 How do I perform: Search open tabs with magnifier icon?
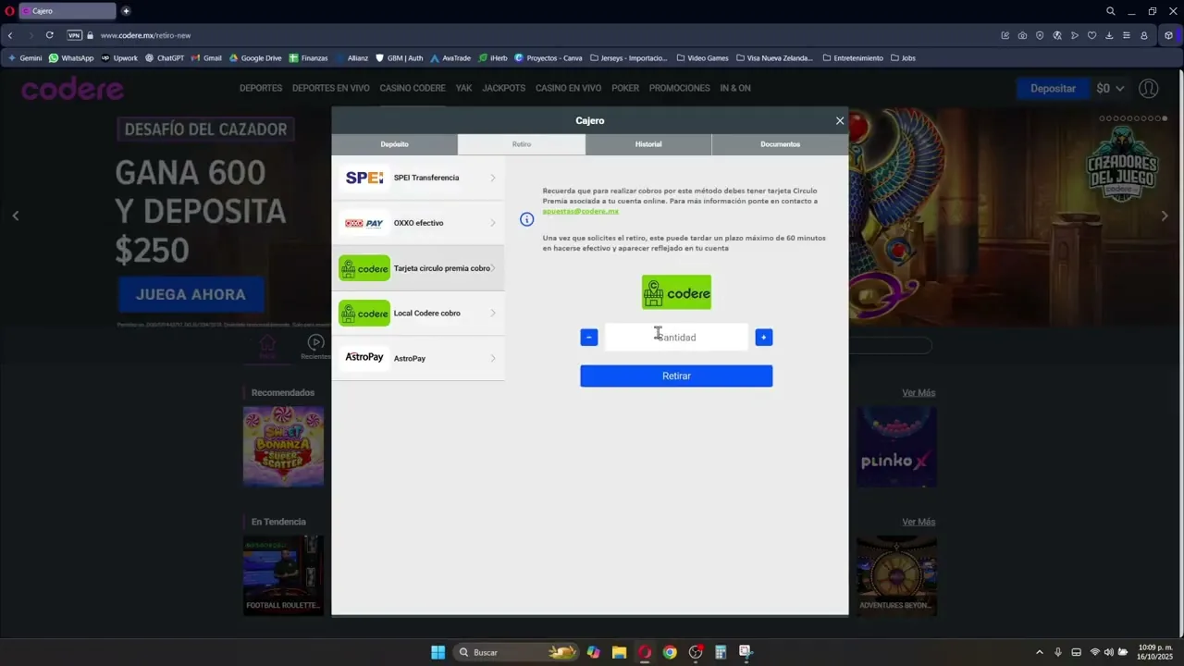pos(1111,11)
